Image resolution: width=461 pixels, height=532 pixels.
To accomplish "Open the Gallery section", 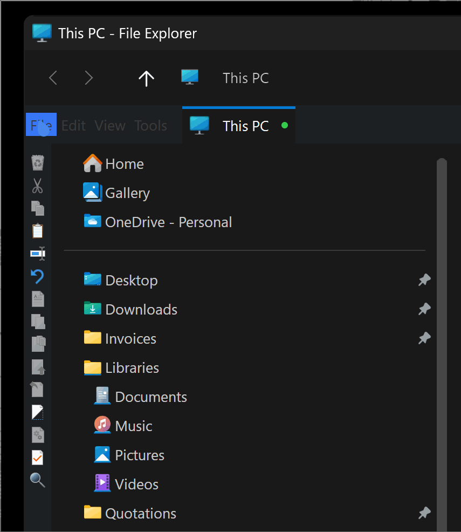I will (127, 193).
